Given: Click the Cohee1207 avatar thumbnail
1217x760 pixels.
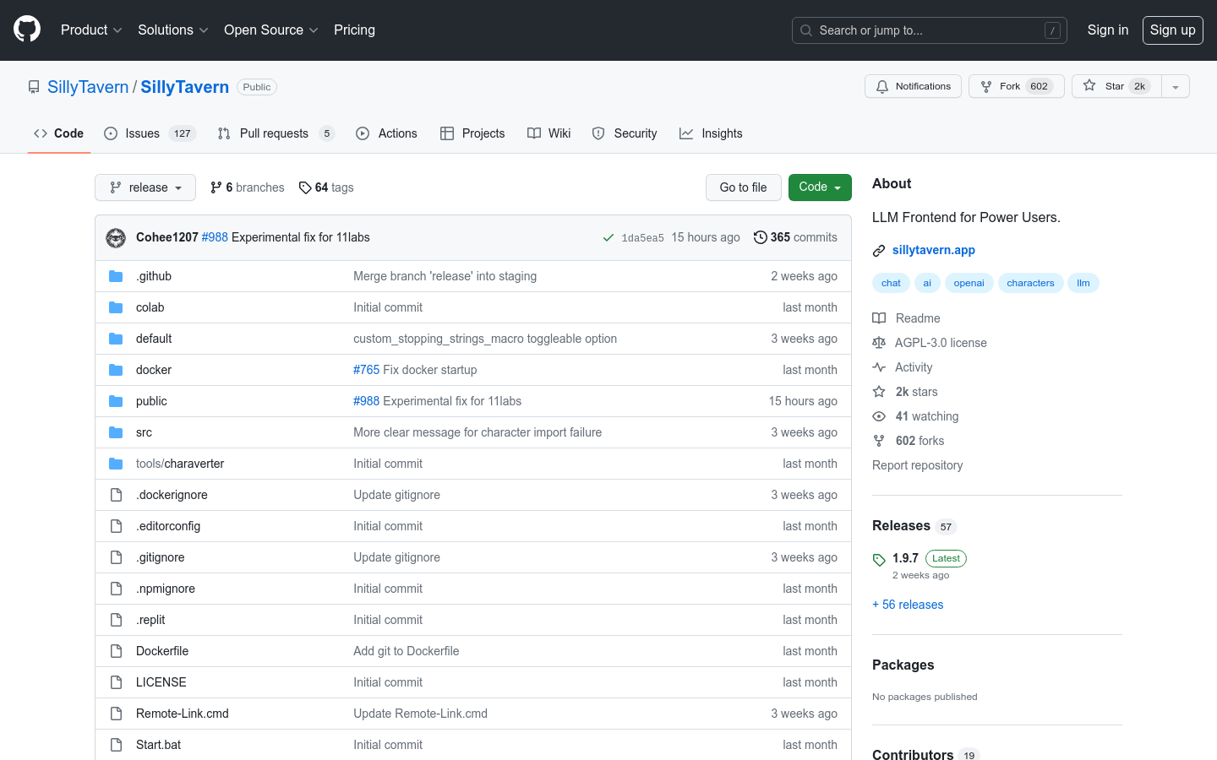Looking at the screenshot, I should [x=116, y=238].
